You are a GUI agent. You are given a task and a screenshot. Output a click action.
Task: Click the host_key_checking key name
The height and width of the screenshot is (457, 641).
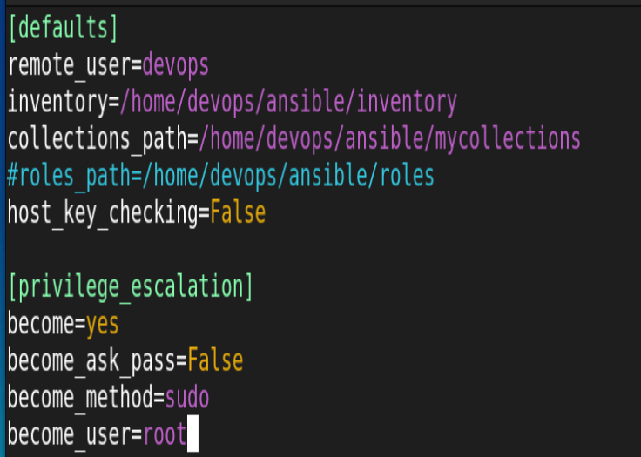tap(103, 213)
